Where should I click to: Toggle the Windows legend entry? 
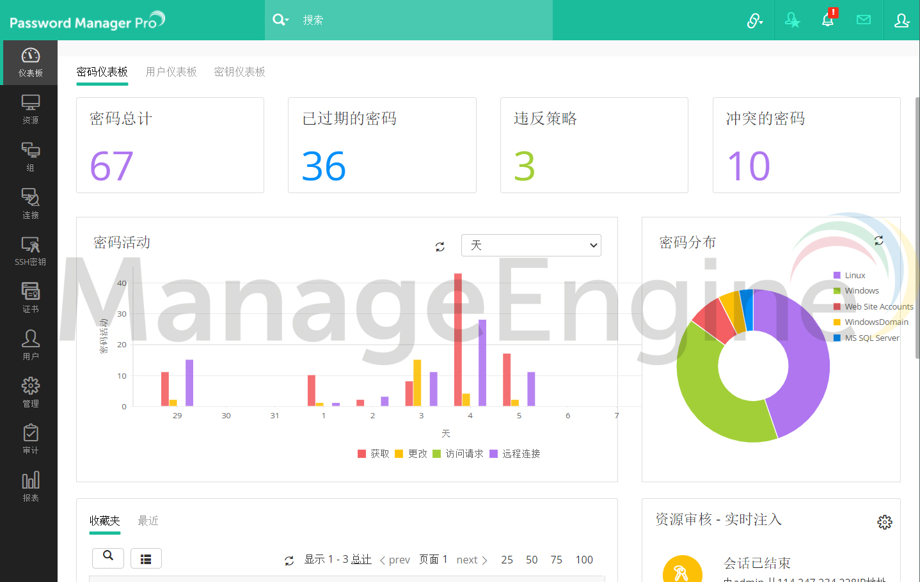(x=856, y=290)
